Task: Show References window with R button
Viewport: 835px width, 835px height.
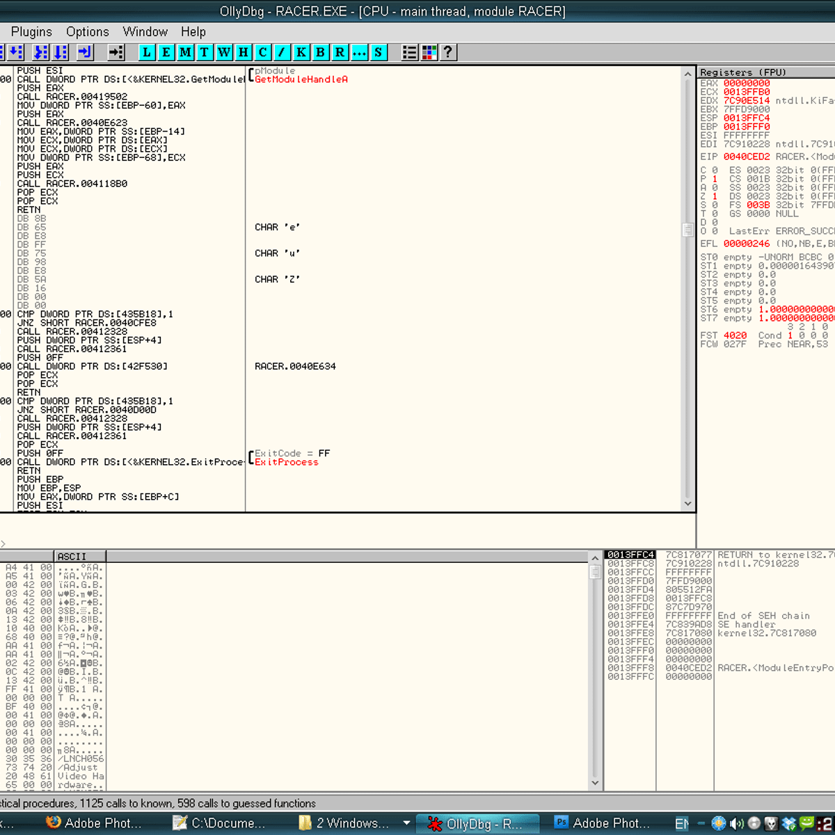Action: [x=340, y=52]
